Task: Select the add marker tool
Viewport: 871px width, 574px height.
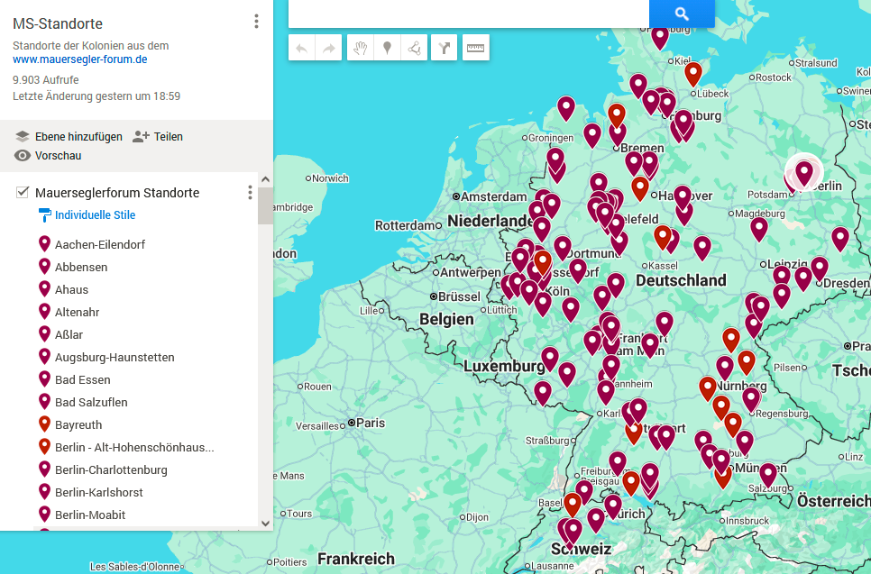Action: click(387, 48)
